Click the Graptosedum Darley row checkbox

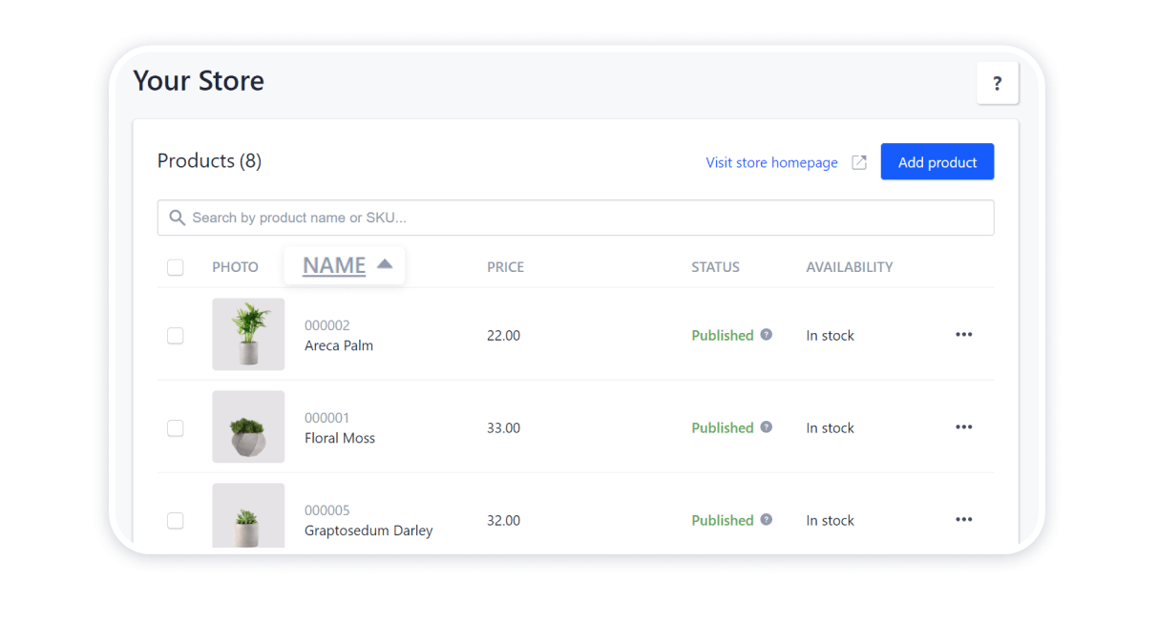click(x=176, y=520)
